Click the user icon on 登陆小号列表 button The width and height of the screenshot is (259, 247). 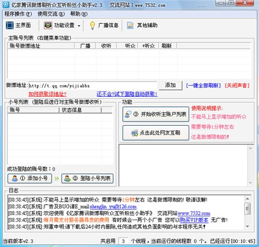point(67,178)
